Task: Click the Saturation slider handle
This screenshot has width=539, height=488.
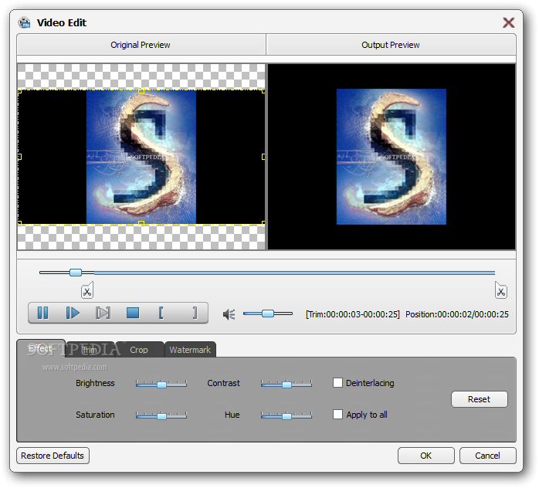Action: (161, 416)
